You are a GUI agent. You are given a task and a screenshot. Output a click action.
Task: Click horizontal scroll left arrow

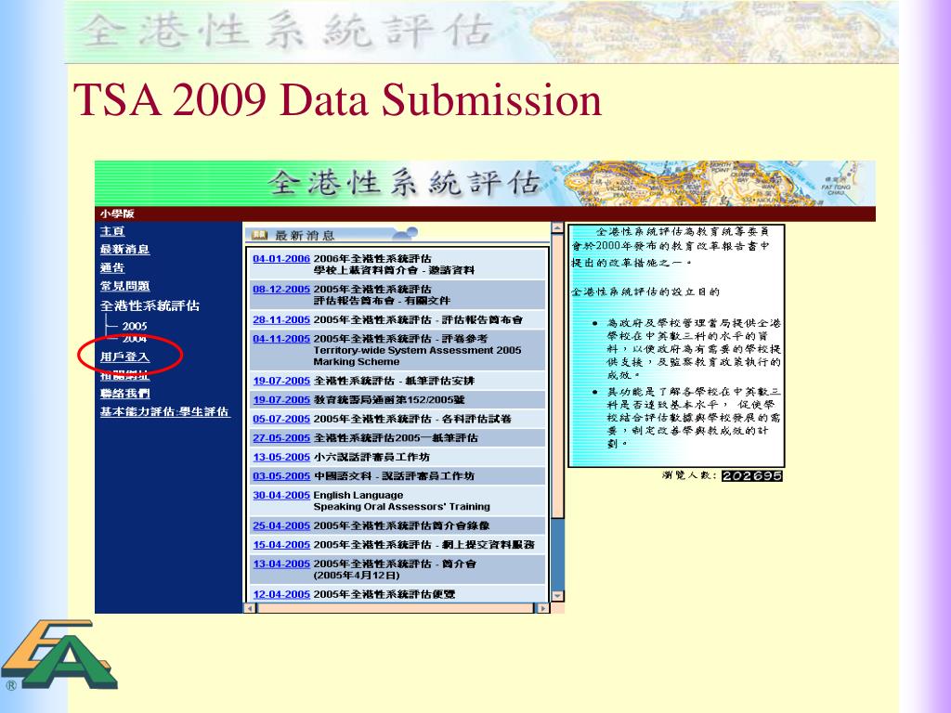[x=250, y=607]
